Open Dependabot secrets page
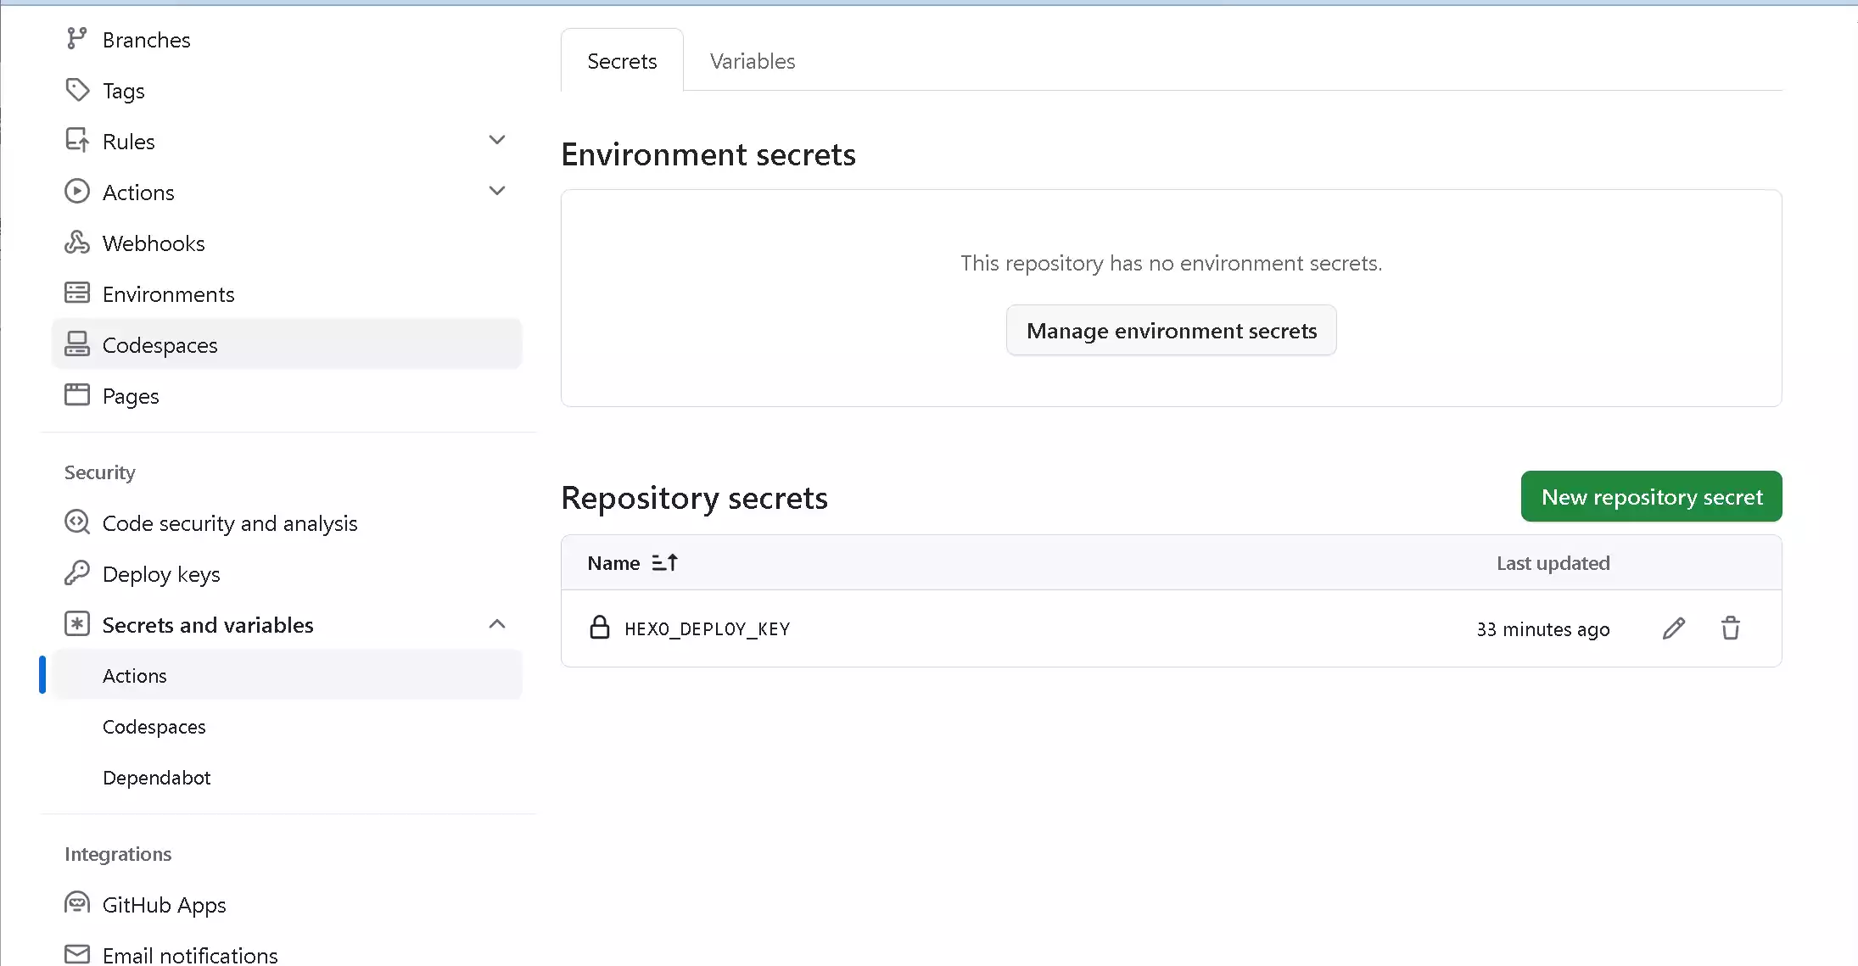The height and width of the screenshot is (966, 1858). 156,778
